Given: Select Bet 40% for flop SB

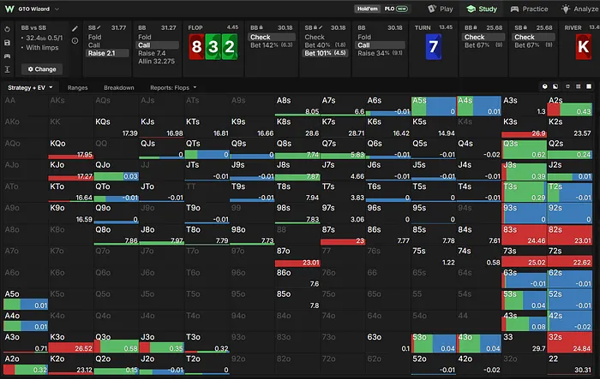Looking at the screenshot, I should 325,45.
